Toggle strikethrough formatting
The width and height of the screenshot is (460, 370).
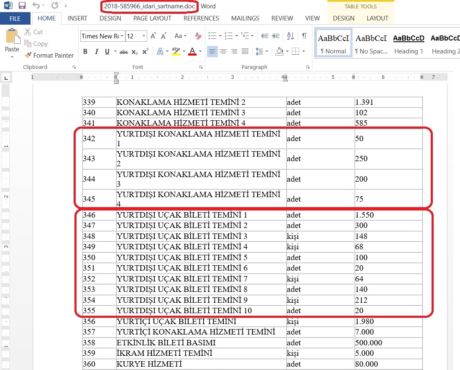pos(124,52)
